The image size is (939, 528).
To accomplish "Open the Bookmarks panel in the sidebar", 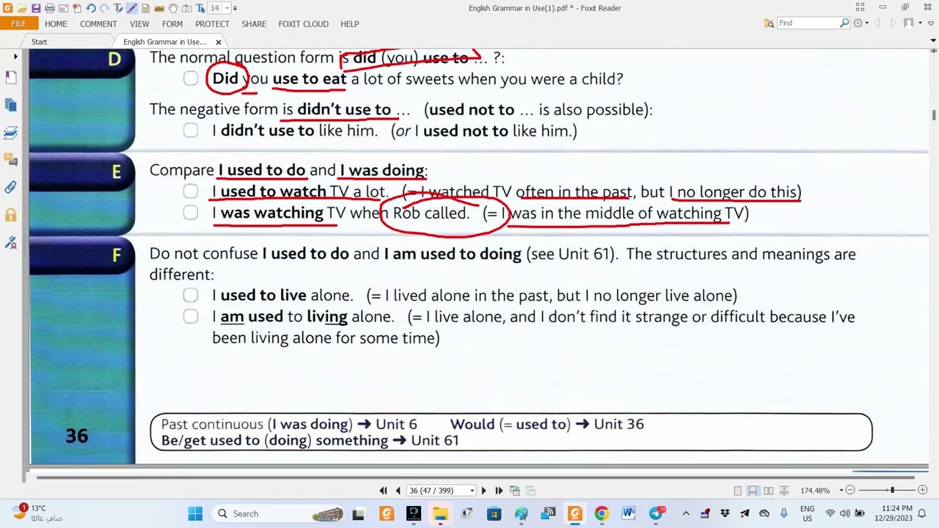I will click(x=10, y=78).
